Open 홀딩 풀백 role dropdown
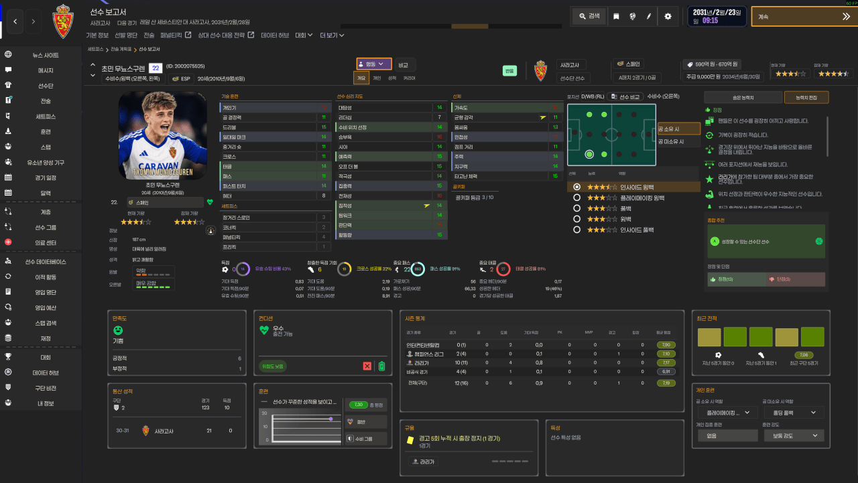Screen dimensions: 858x483 coord(794,413)
